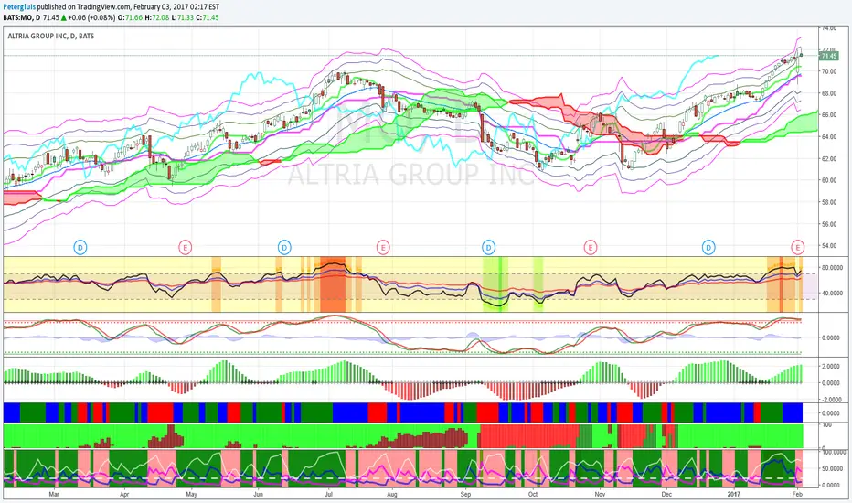This screenshot has width=852, height=503.
Task: Click the 70.00 price axis label
Action: click(829, 71)
